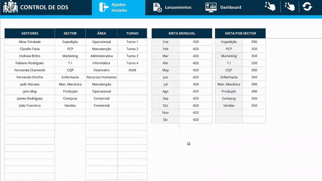Image resolution: width=322 pixels, height=181 pixels.
Task: Go to the Dashboard tab
Action: (x=231, y=7)
